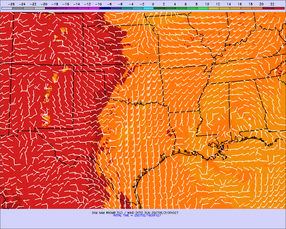Click the "20" scale label
The image size is (286, 229).
tap(261, 4)
